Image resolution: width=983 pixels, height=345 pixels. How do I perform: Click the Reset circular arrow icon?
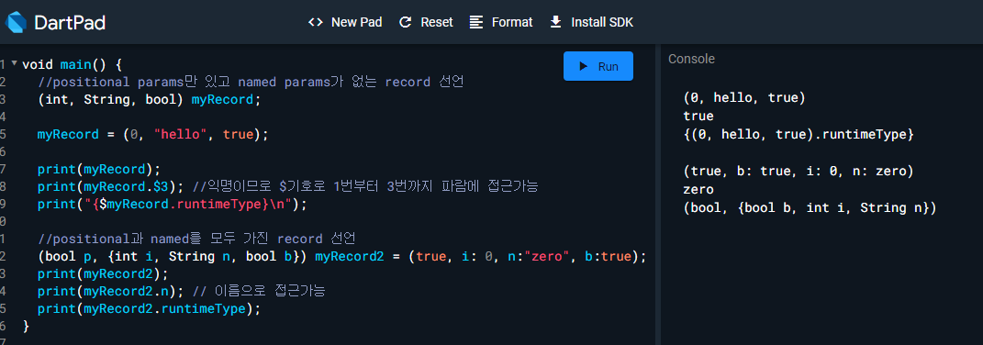(406, 22)
